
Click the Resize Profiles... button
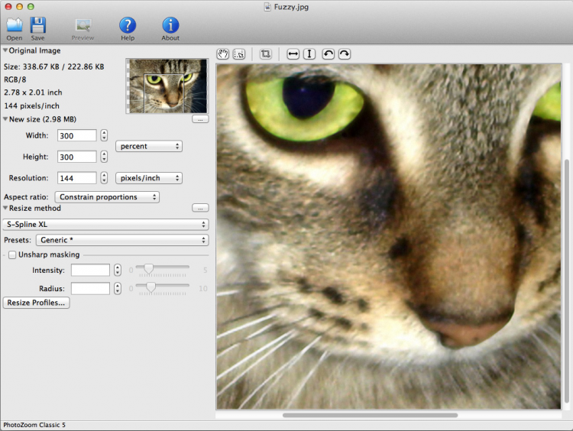[36, 303]
